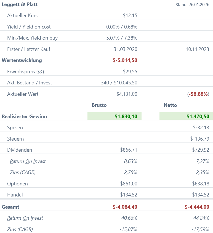Click the green Brutto realized gain $1.830,10
Viewport: 213px width, 233px height.
coord(126,116)
